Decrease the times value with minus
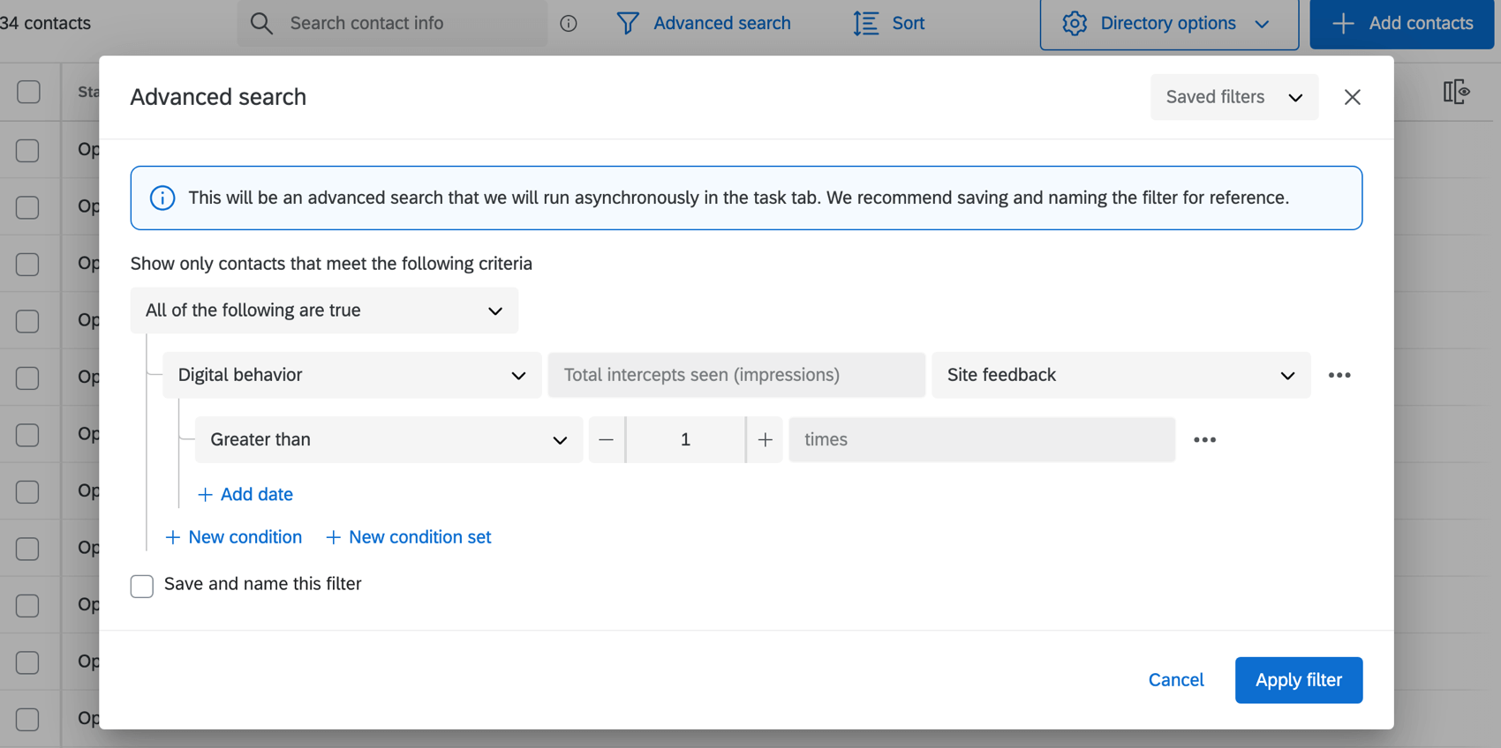The width and height of the screenshot is (1501, 748). coord(606,439)
